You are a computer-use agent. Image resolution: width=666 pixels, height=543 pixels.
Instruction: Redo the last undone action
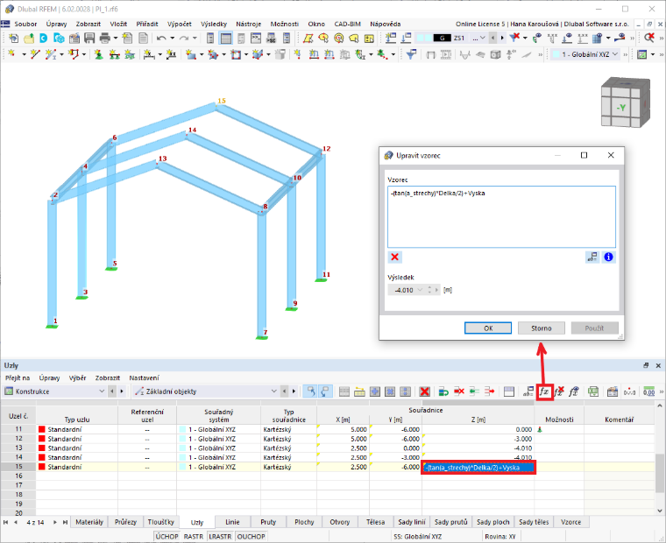184,39
